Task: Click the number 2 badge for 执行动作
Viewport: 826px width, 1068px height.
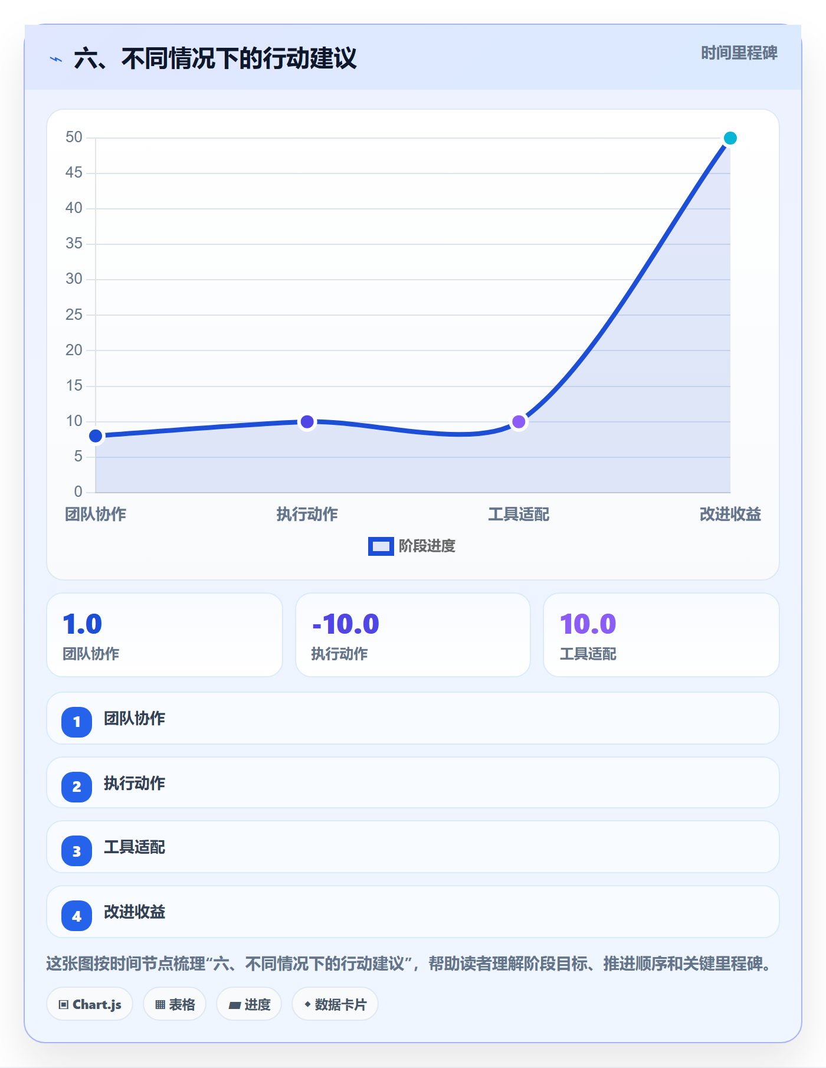Action: [77, 787]
